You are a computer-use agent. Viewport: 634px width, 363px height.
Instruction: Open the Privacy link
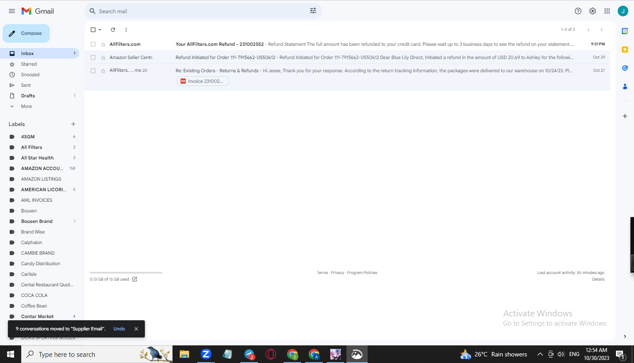tap(338, 273)
